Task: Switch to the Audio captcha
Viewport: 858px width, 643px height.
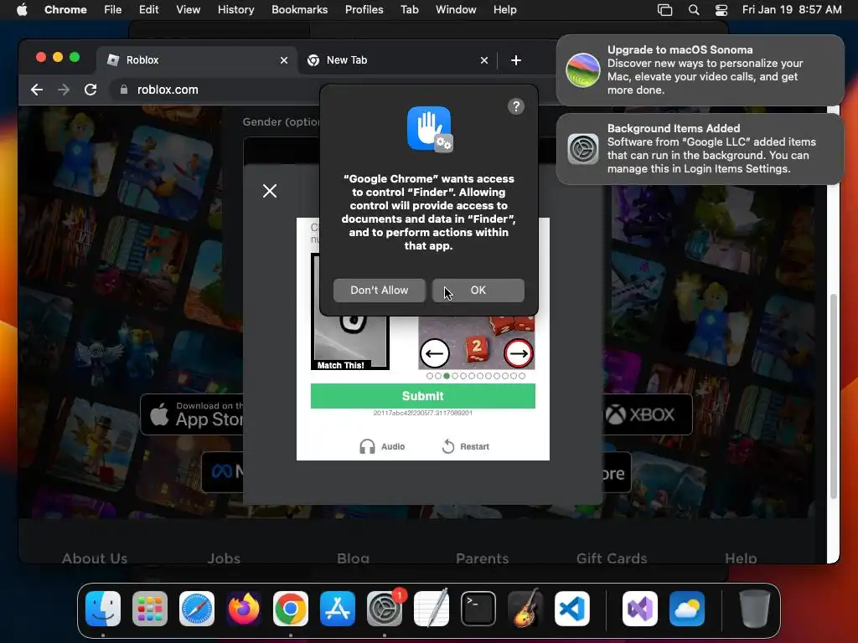Action: (x=382, y=447)
